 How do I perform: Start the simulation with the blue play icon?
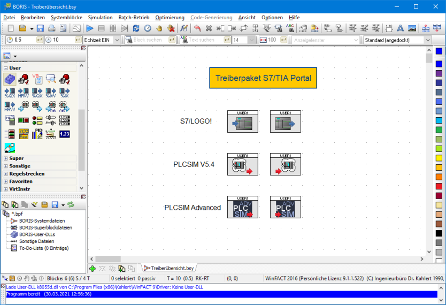[x=90, y=28]
